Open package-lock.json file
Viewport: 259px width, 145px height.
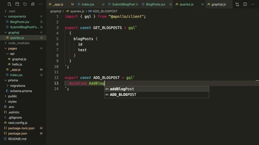tap(23, 128)
